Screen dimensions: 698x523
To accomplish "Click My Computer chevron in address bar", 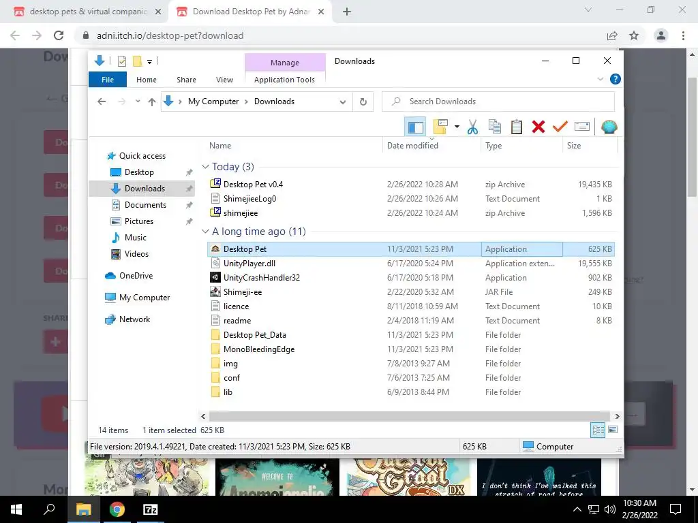I will tap(245, 102).
